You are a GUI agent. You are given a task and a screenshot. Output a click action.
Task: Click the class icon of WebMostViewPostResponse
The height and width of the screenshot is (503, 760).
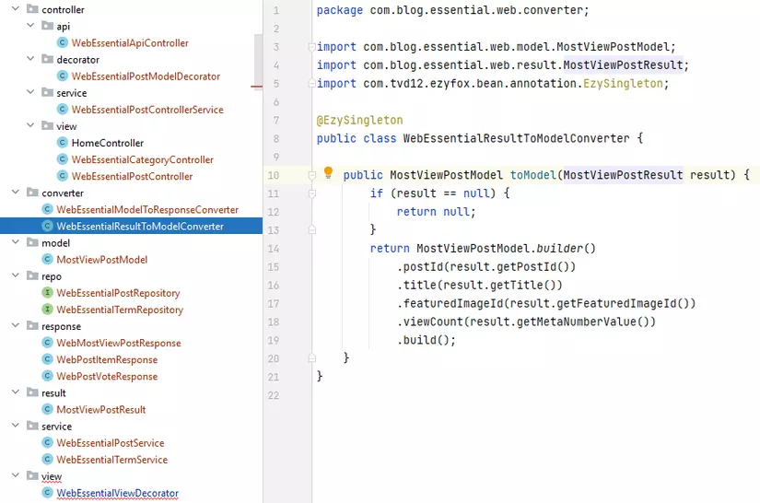(47, 343)
